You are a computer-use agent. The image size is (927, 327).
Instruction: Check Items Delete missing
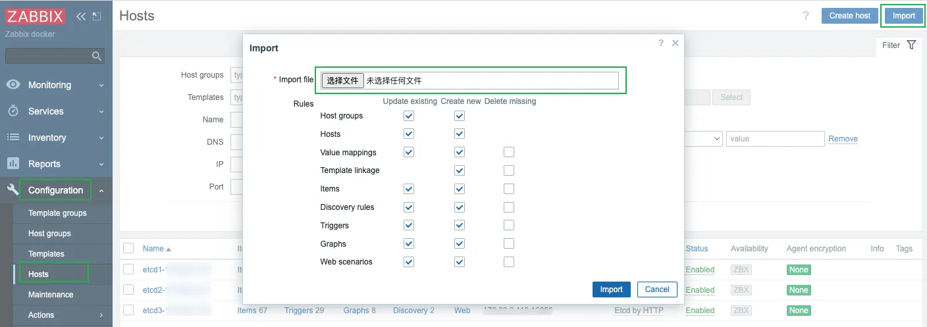(x=509, y=189)
